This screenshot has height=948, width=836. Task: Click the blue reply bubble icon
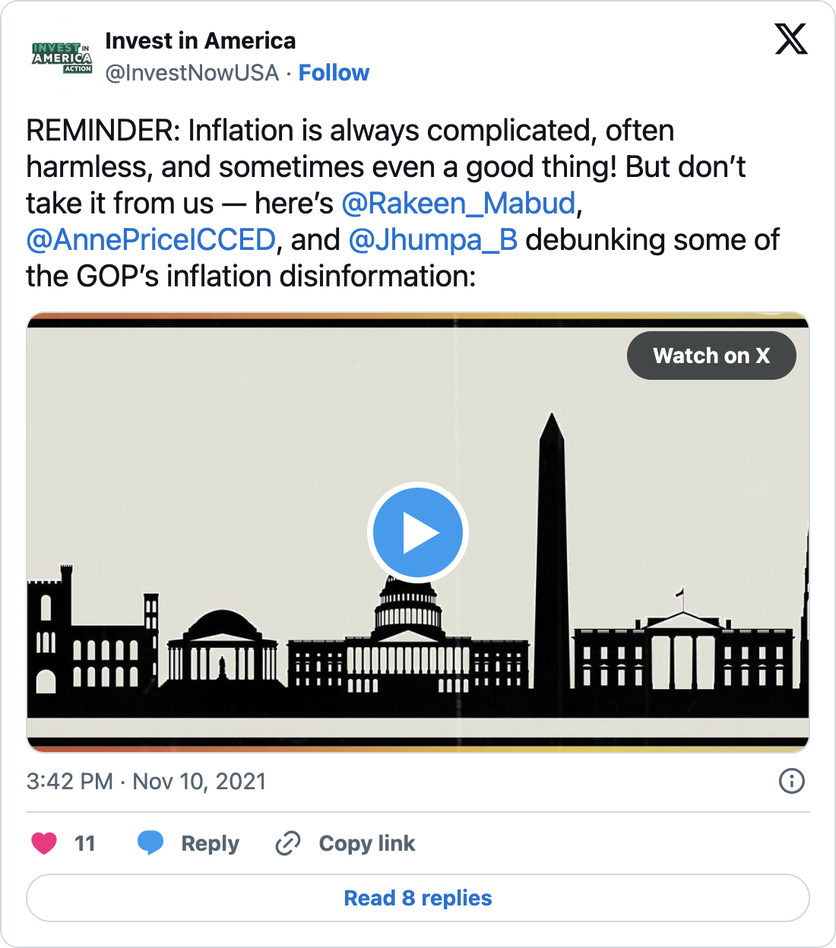click(150, 842)
